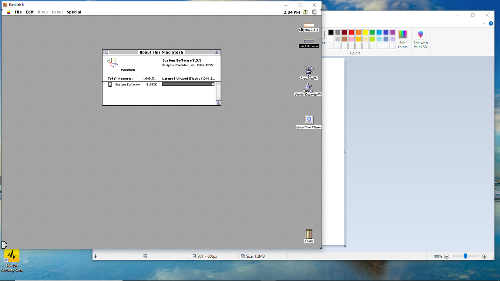Pick the lavender color swatch in Paint
Screen dimensions: 500x281
(393, 39)
